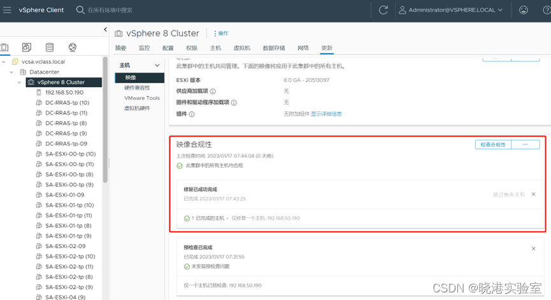Screen dimensions: 551x300
Task: Click the search all environments field
Action: pyautogui.click(x=110, y=10)
